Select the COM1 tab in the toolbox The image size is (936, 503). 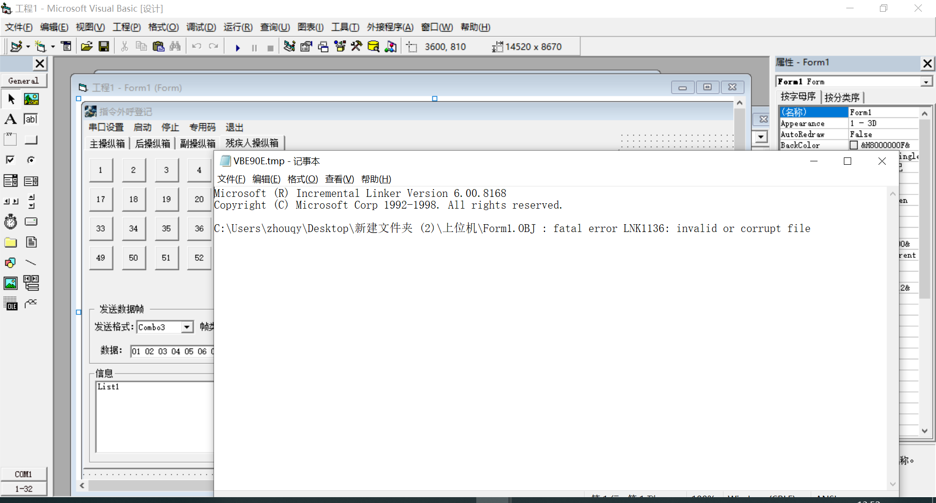click(23, 474)
